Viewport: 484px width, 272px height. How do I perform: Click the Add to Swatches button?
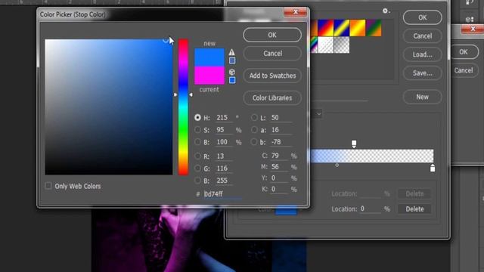[272, 76]
